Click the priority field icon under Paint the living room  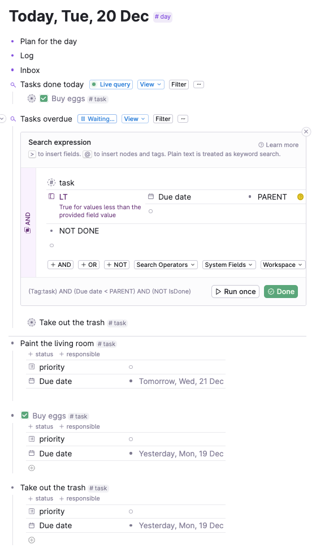click(32, 367)
